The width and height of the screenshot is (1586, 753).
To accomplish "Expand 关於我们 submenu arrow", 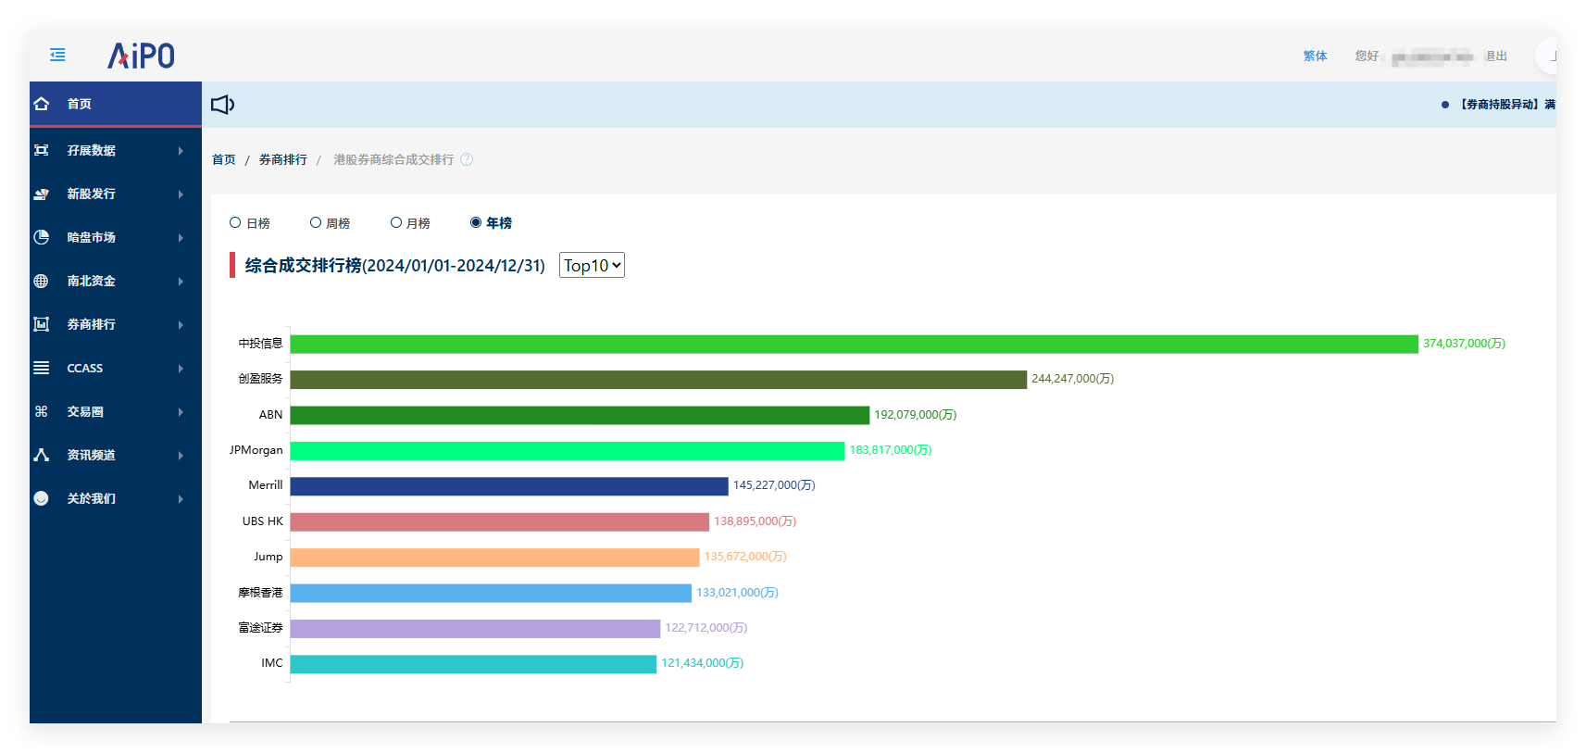I will [181, 499].
